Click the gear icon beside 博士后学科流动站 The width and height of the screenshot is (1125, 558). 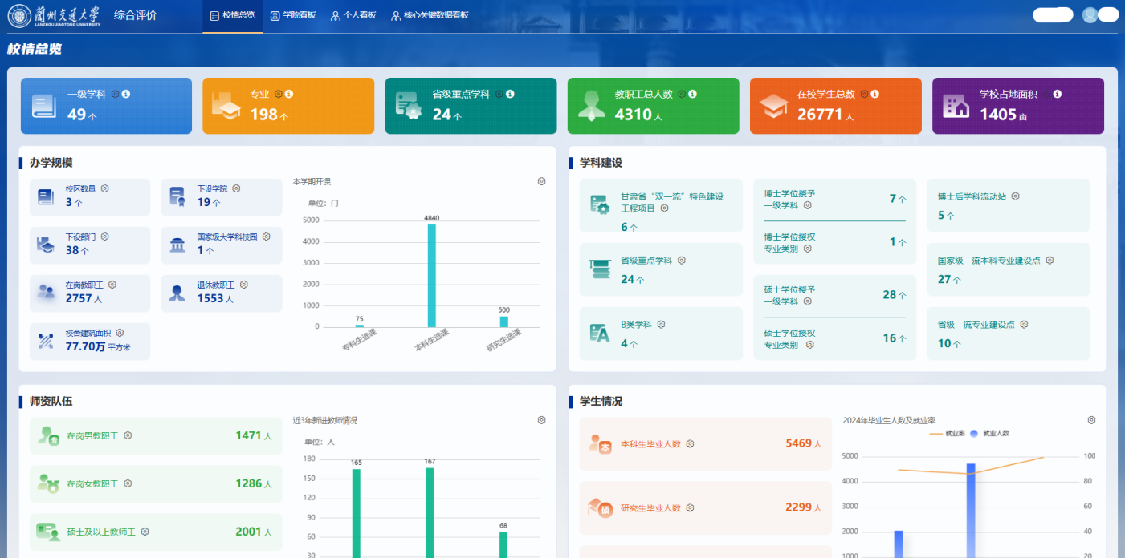coord(1015,196)
